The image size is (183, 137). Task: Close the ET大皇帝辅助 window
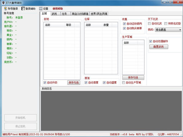[178, 2]
